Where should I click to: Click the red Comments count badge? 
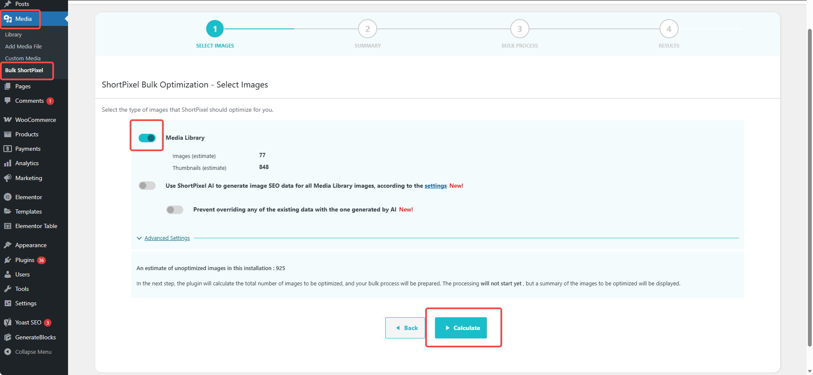(x=50, y=101)
